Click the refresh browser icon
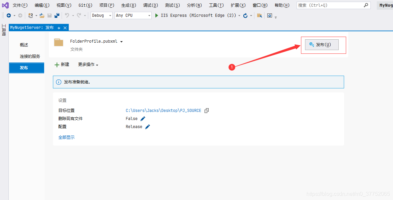Image resolution: width=393 pixels, height=200 pixels. click(245, 15)
